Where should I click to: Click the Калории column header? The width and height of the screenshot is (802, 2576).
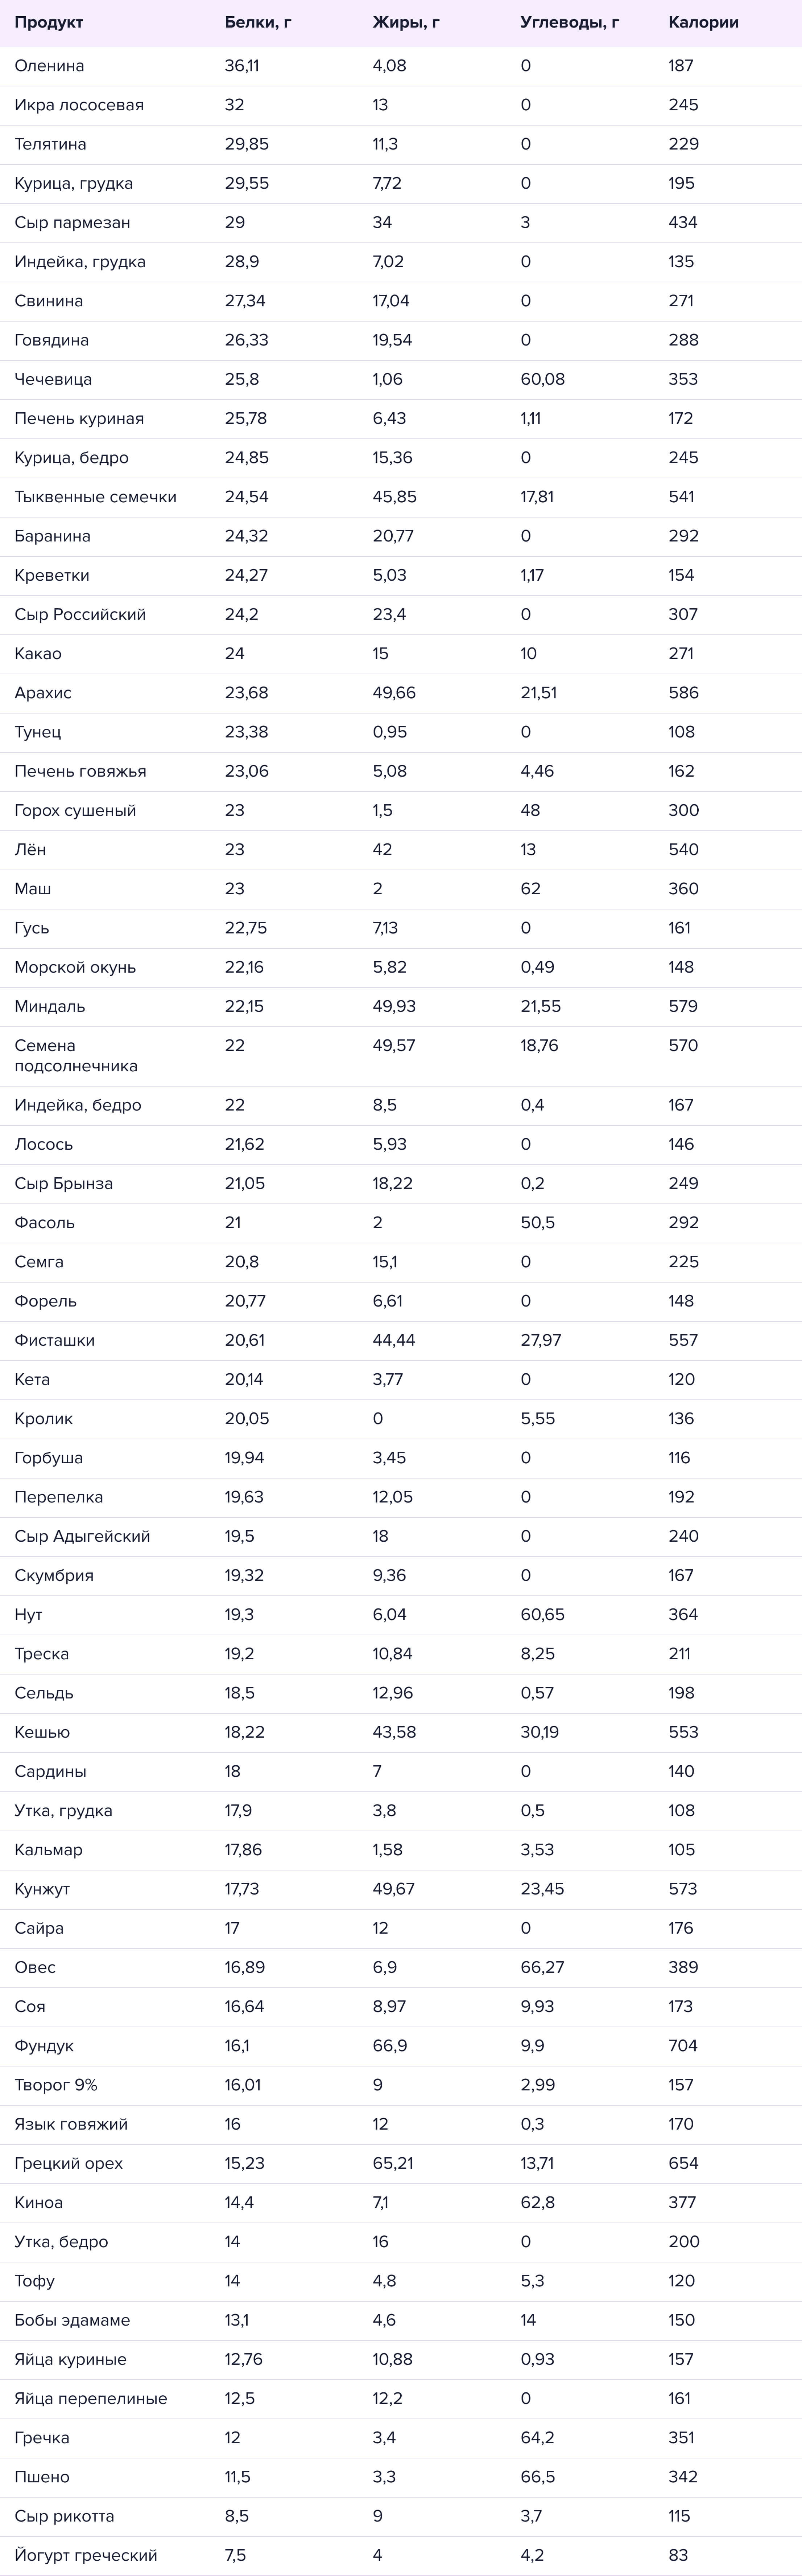click(x=703, y=22)
